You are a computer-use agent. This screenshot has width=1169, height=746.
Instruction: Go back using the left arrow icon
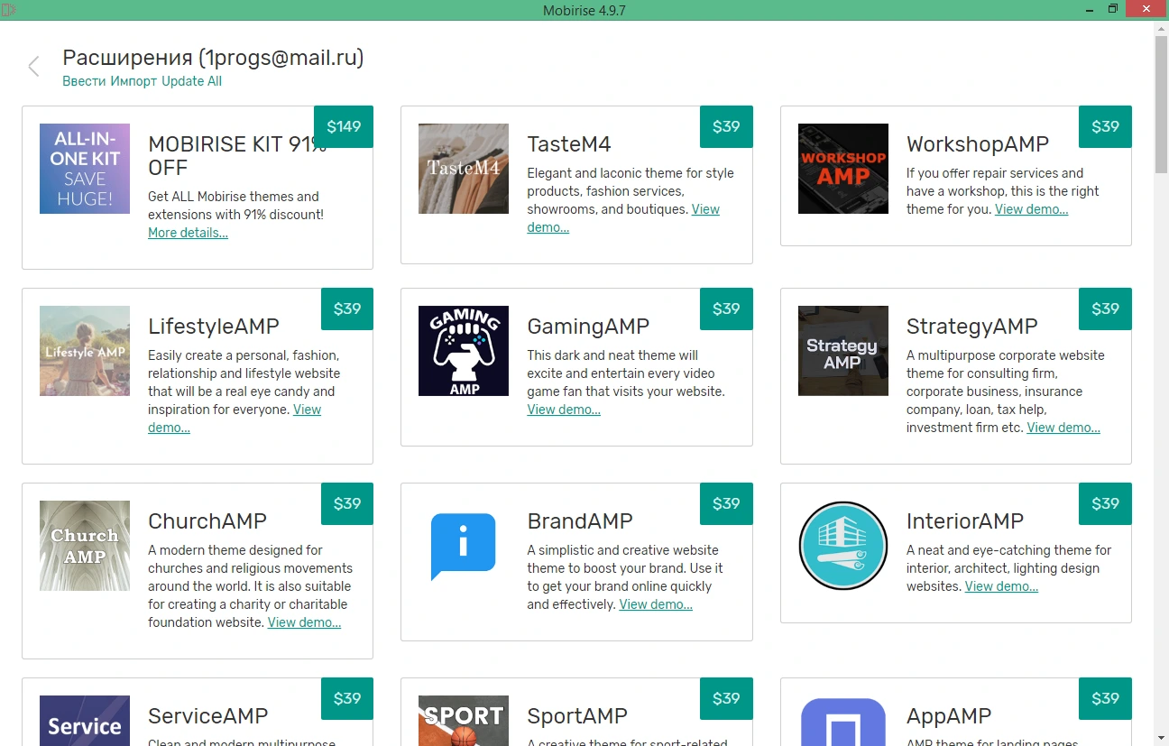[x=34, y=67]
